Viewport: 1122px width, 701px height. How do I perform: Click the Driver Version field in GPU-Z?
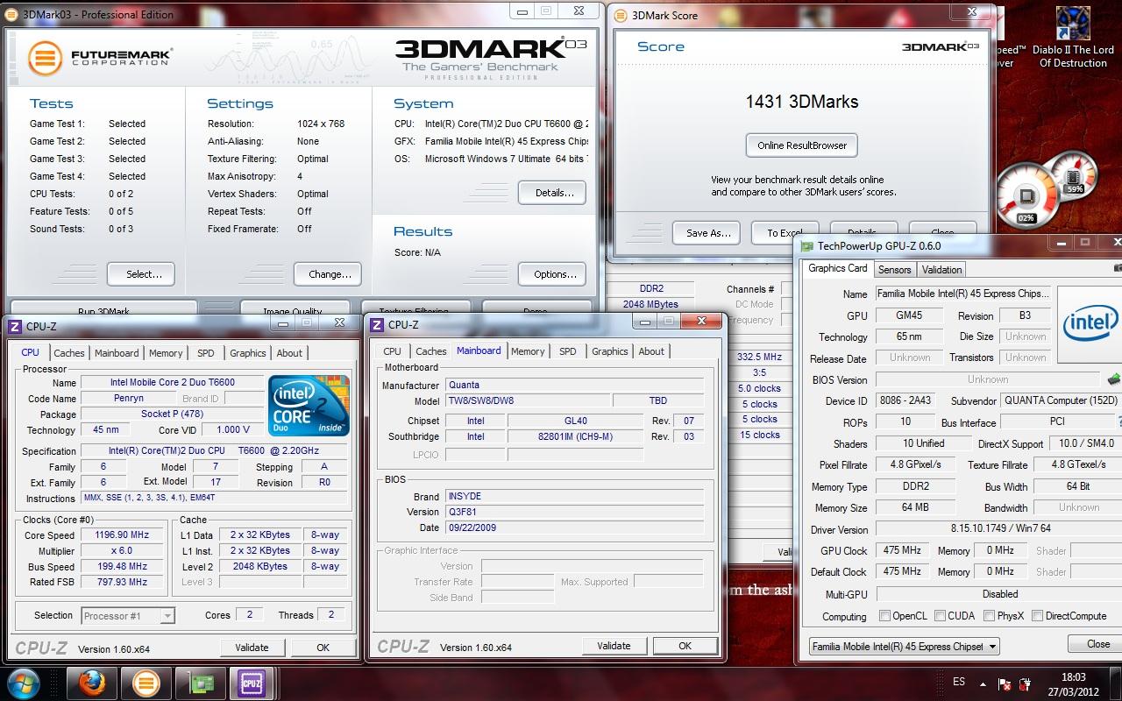point(998,529)
